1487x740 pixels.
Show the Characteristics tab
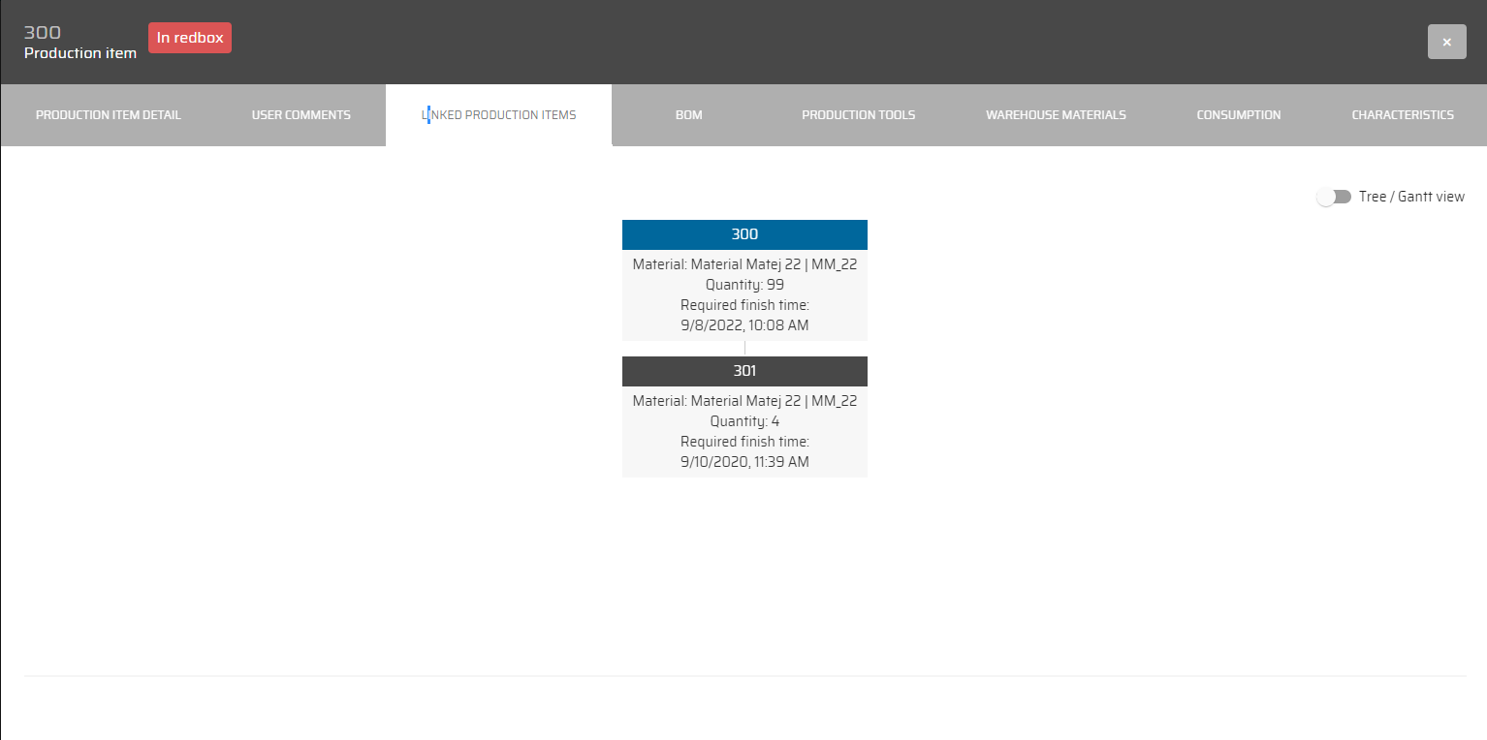[1402, 115]
